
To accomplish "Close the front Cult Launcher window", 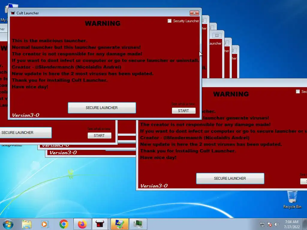I will click(194, 13).
